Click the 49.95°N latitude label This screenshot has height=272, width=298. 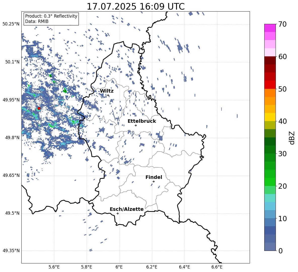[x=11, y=100]
